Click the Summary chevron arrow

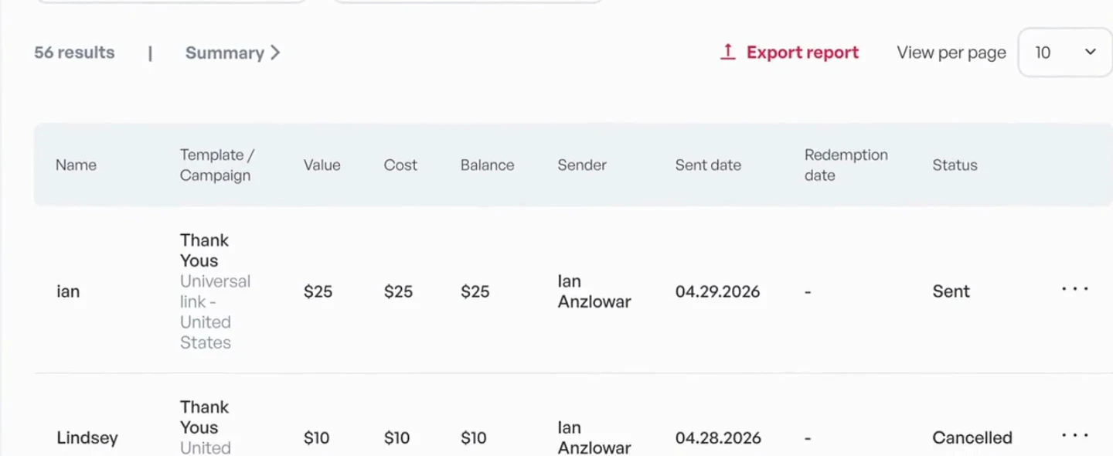pyautogui.click(x=274, y=53)
